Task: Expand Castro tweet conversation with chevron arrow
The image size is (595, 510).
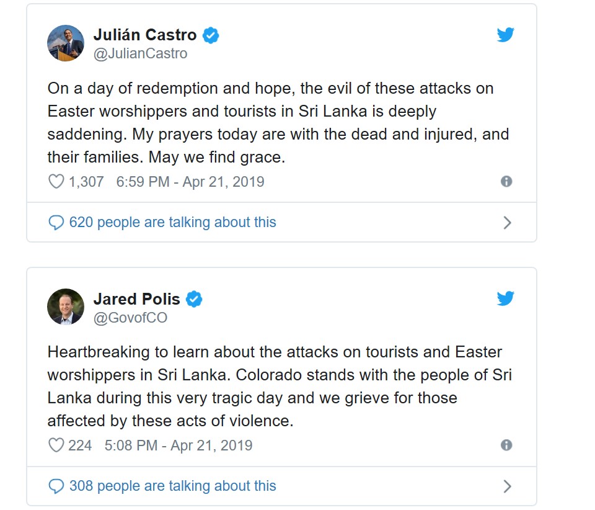Action: click(507, 223)
